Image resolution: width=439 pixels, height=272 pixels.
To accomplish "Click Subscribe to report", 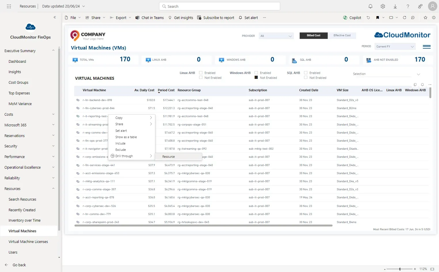I will point(216,18).
